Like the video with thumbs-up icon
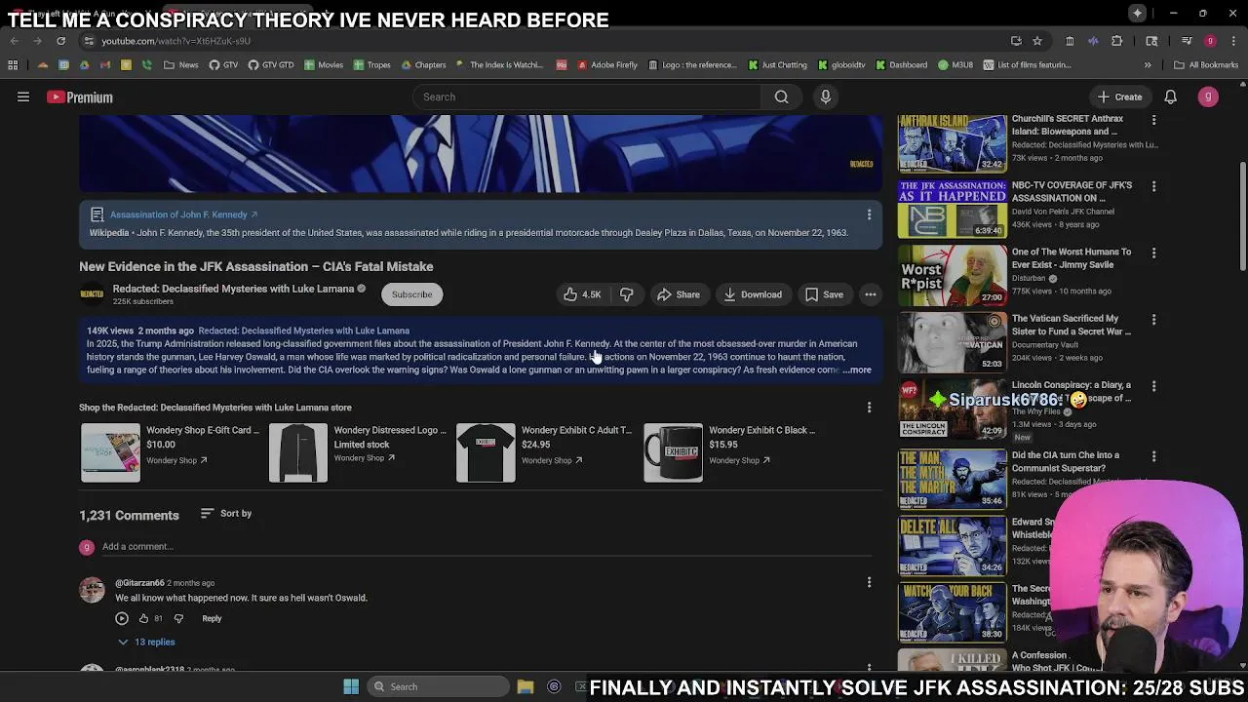This screenshot has width=1248, height=702. [x=582, y=294]
